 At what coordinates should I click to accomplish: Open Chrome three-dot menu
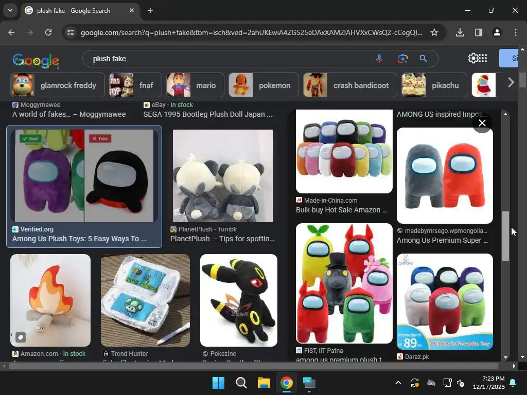516,32
